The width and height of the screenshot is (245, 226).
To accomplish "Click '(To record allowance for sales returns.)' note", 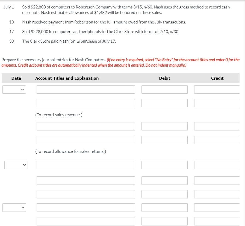I will click(70, 151).
